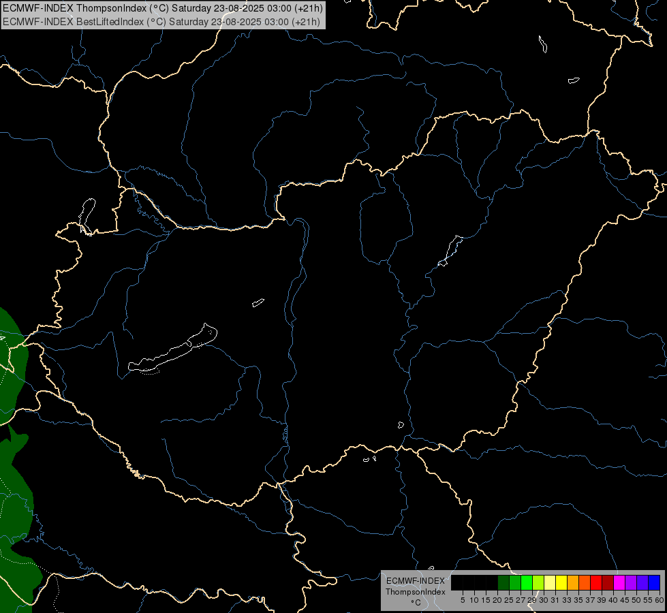Click the legend tick value 40
This screenshot has height=613, width=667.
click(x=613, y=600)
